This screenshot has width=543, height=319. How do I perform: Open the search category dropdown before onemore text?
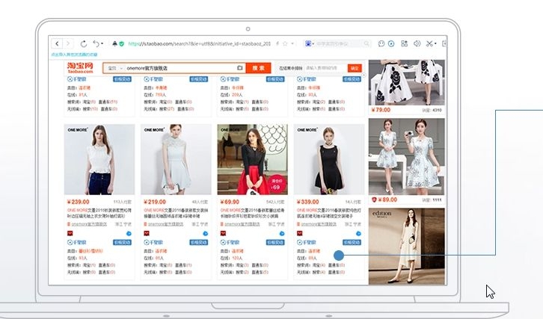click(114, 68)
